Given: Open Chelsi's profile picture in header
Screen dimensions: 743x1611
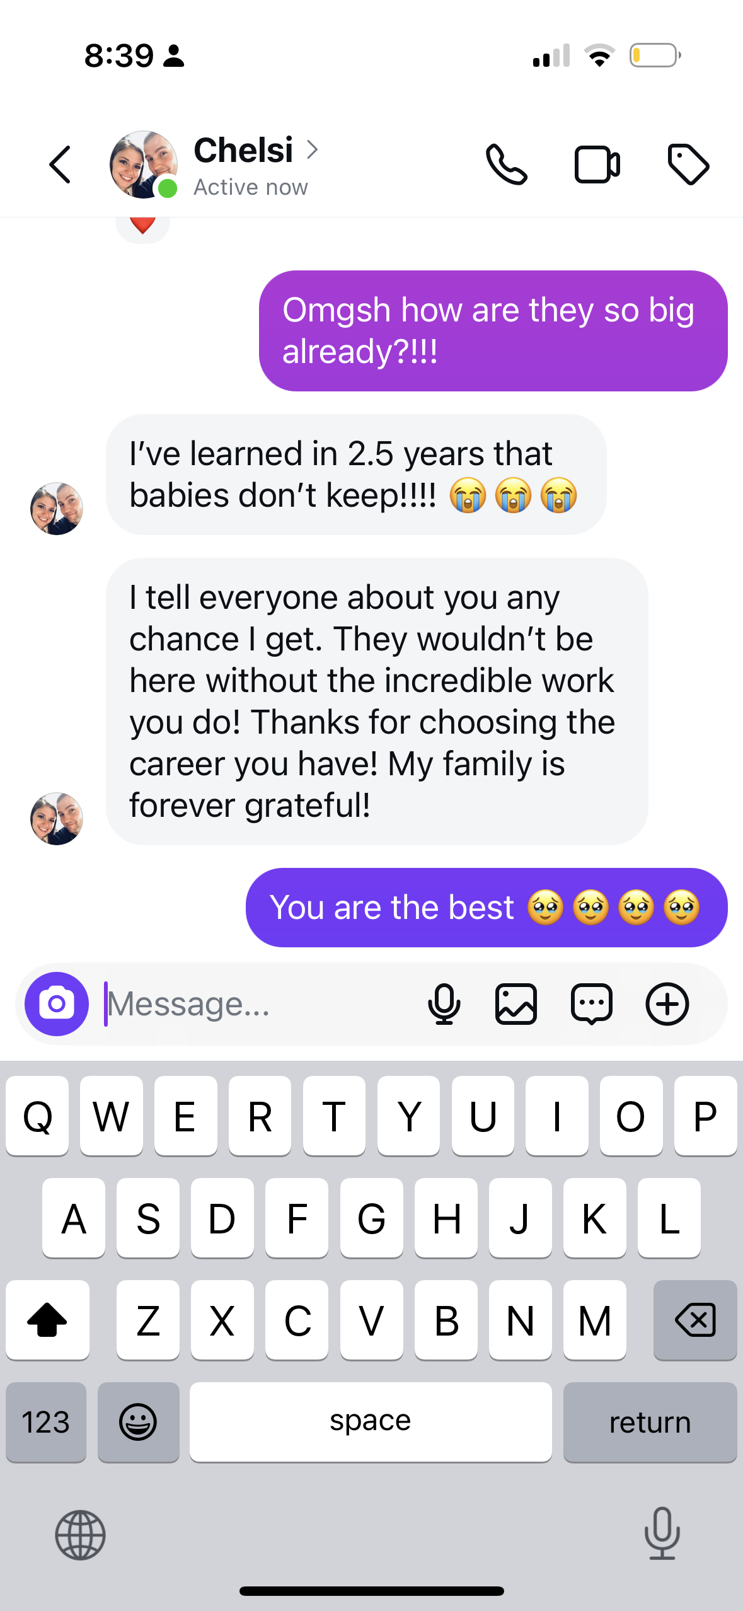Looking at the screenshot, I should (144, 165).
